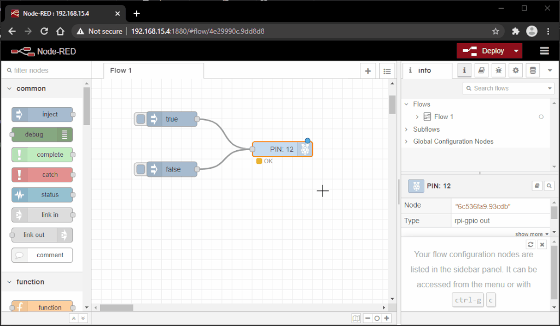The image size is (560, 326).
Task: Open the browser profile avatar
Action: pos(532,31)
